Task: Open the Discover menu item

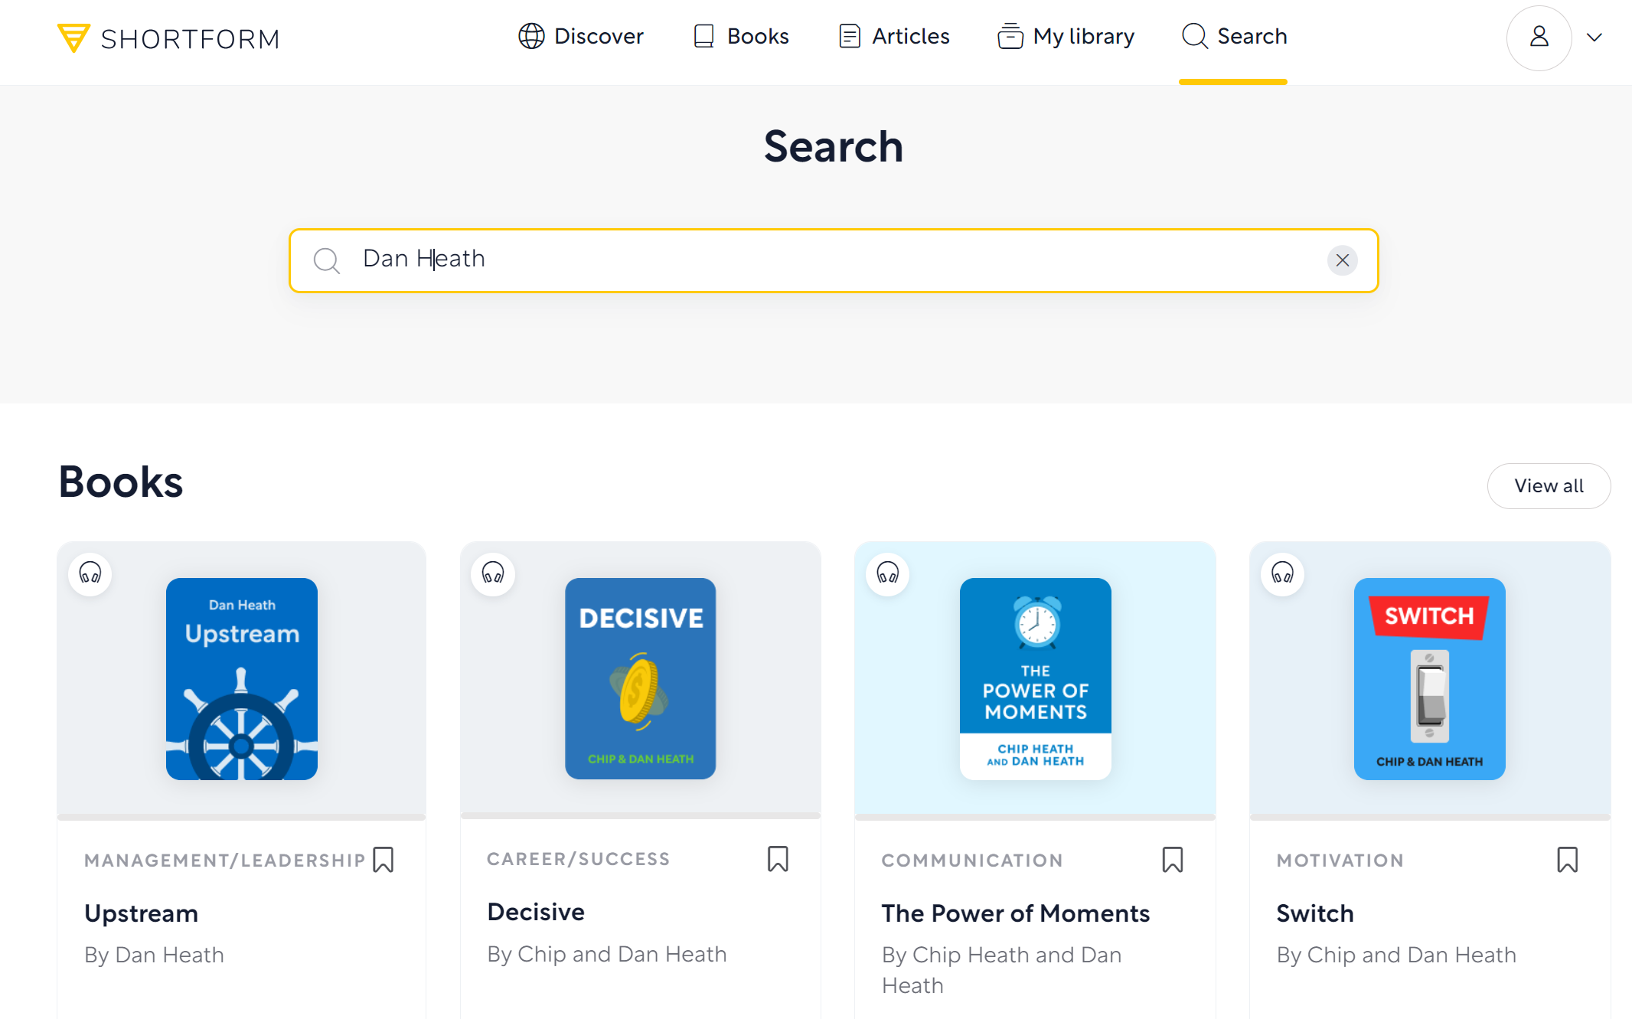Action: (581, 36)
